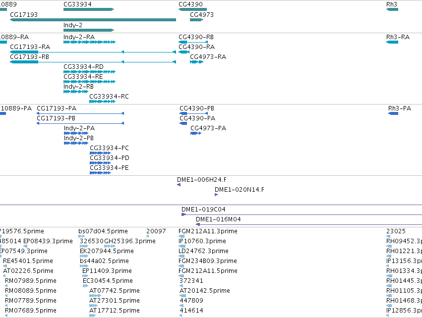Click protein CG33934-PE
Viewport: 422px width, 318px height.
100,173
